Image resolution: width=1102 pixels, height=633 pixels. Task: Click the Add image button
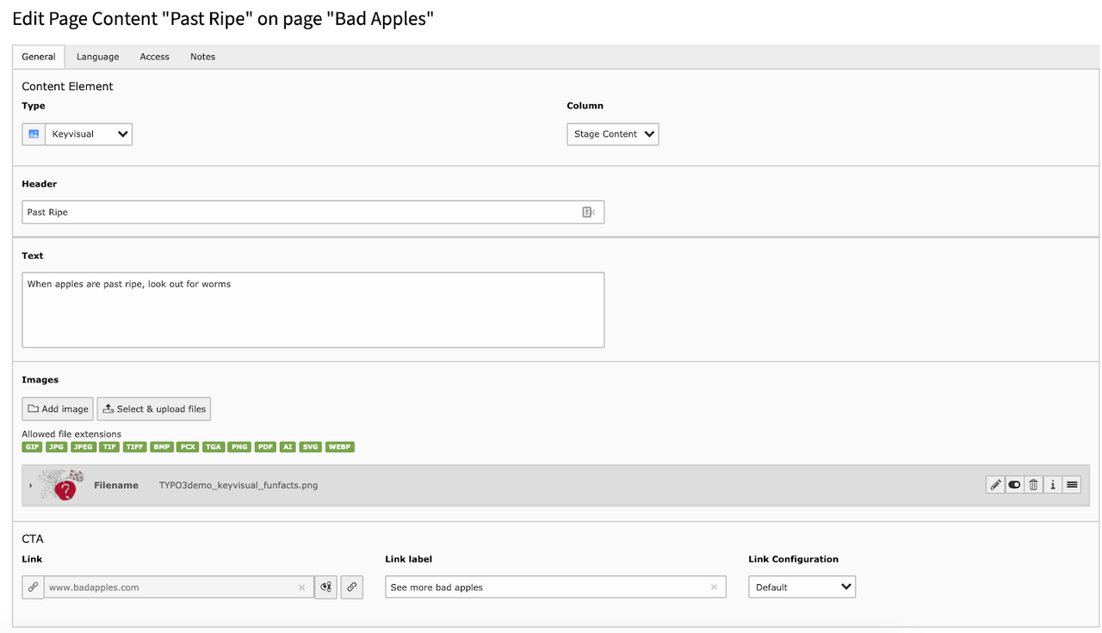tap(57, 409)
